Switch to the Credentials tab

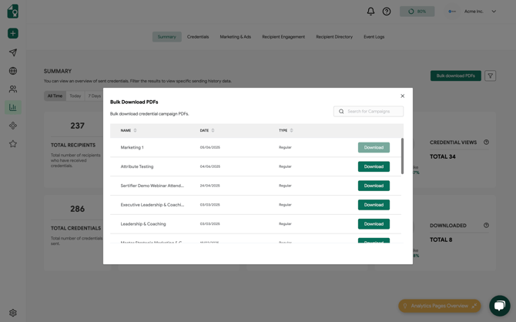pyautogui.click(x=198, y=37)
